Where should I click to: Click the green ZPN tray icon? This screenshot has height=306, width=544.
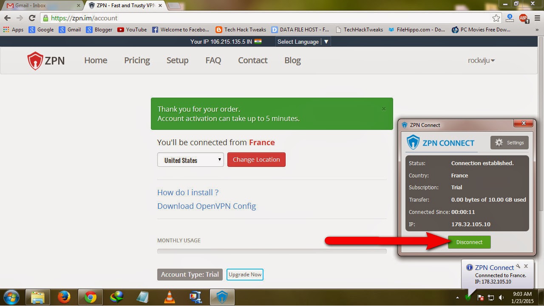[468, 298]
